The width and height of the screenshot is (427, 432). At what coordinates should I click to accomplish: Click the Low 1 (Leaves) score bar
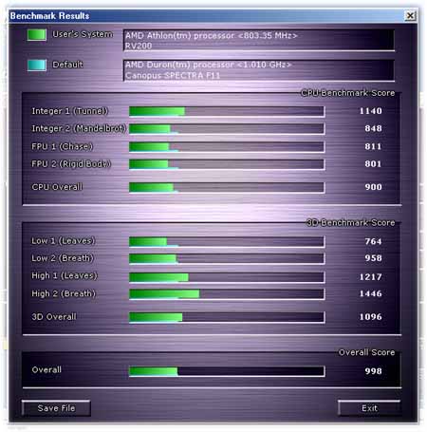tap(227, 241)
